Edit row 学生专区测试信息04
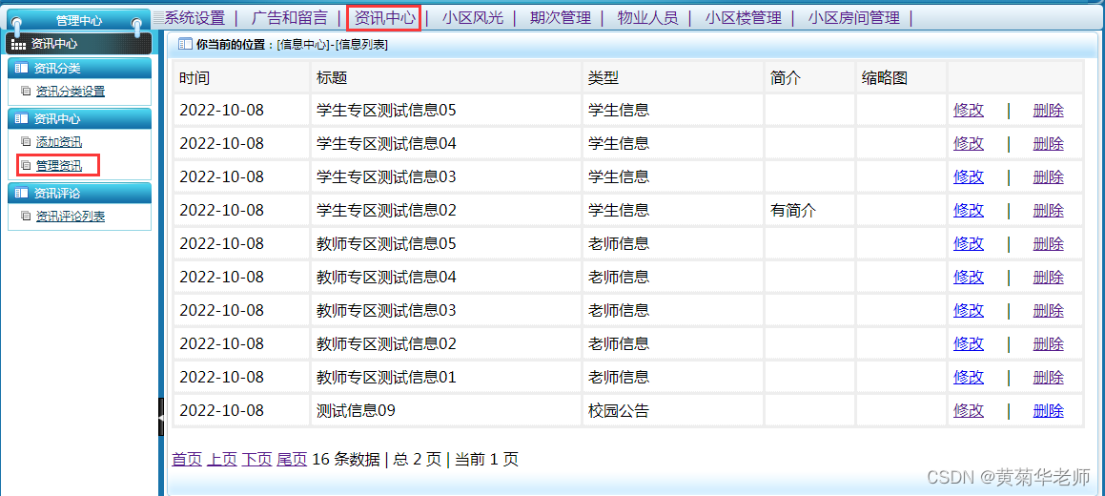The image size is (1105, 496). 969,144
